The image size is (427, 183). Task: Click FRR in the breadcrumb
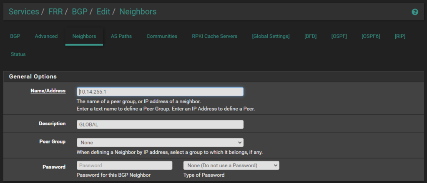tap(55, 12)
